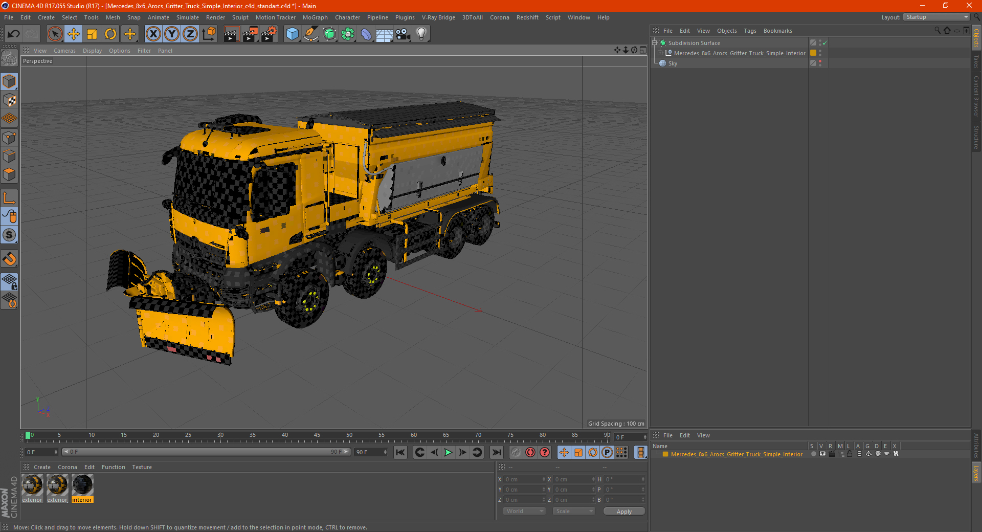
Task: Open the Scale mode dropdown
Action: point(574,511)
